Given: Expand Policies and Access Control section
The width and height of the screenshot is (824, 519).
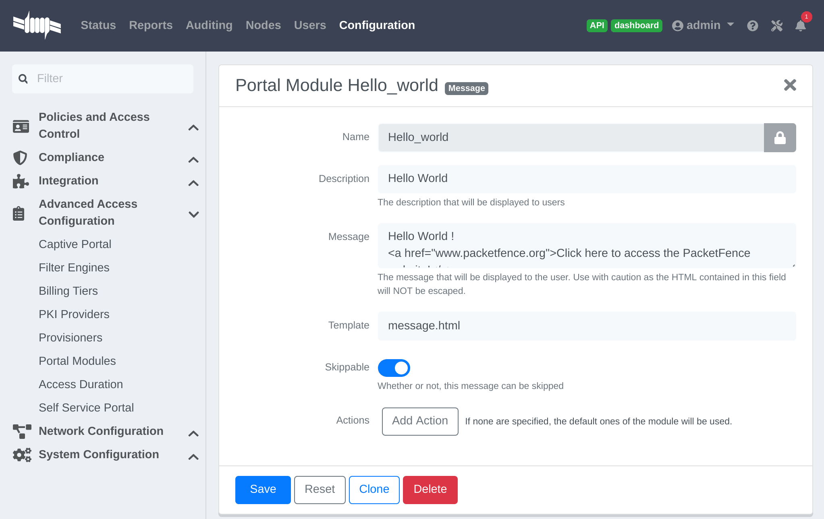Looking at the screenshot, I should (x=193, y=128).
